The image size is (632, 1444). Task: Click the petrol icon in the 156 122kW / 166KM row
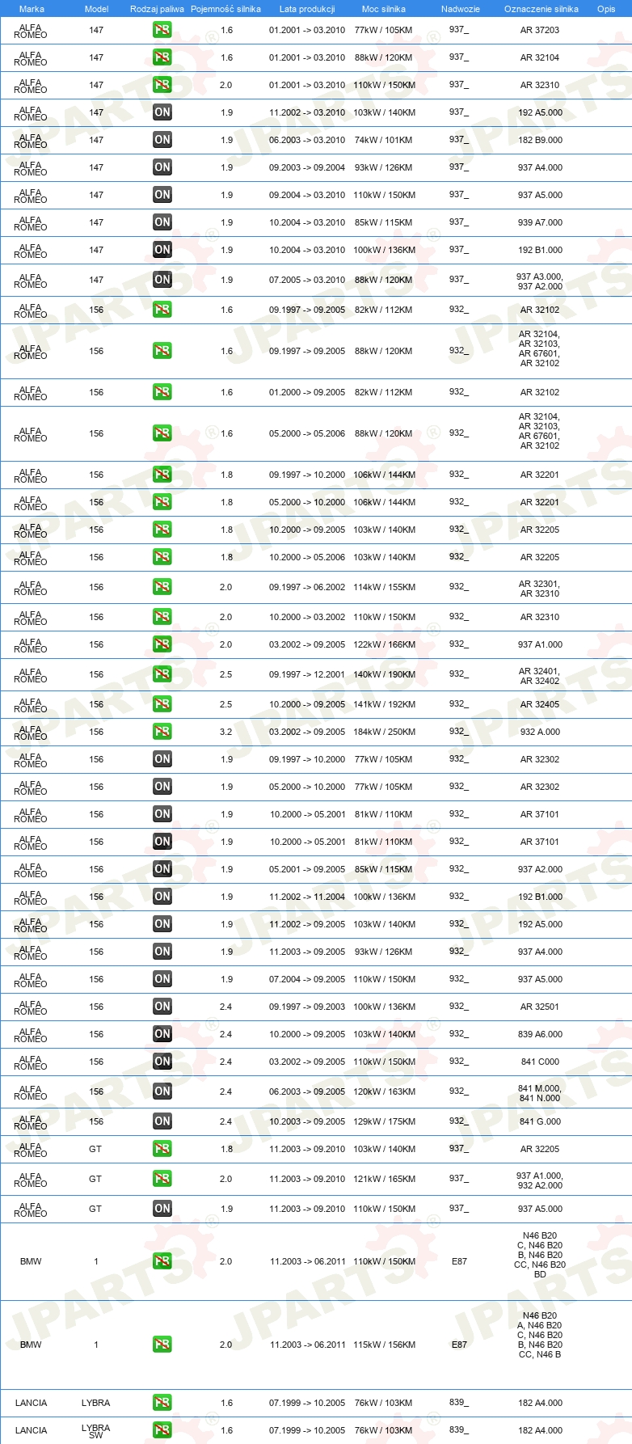162,644
